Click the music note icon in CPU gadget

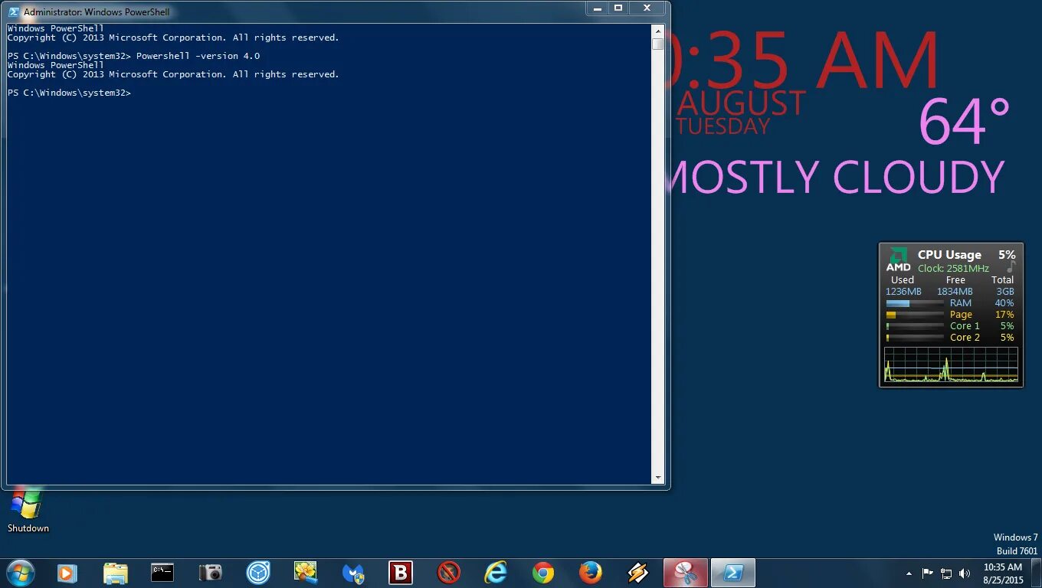(1011, 267)
